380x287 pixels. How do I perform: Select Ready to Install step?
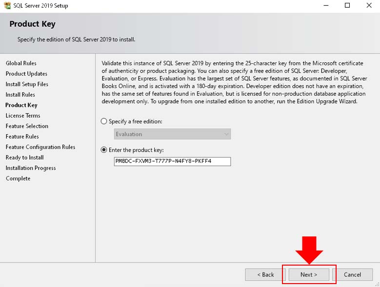pos(25,158)
